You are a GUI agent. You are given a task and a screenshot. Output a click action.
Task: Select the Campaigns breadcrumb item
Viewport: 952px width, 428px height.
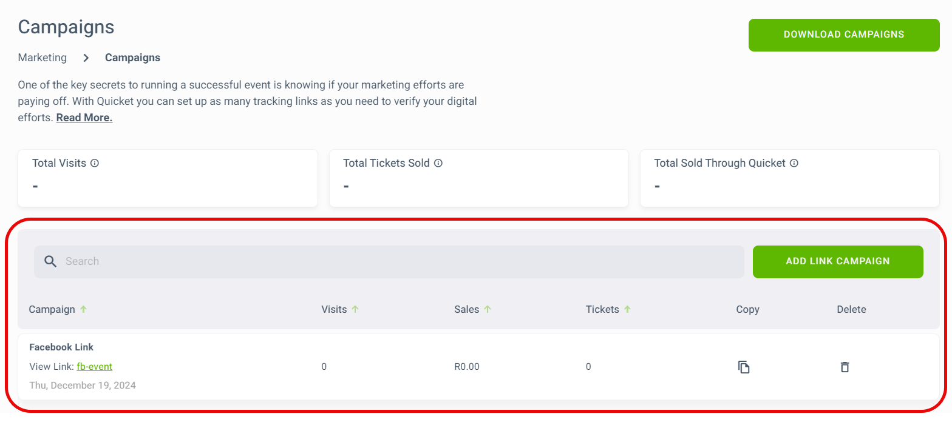[133, 58]
